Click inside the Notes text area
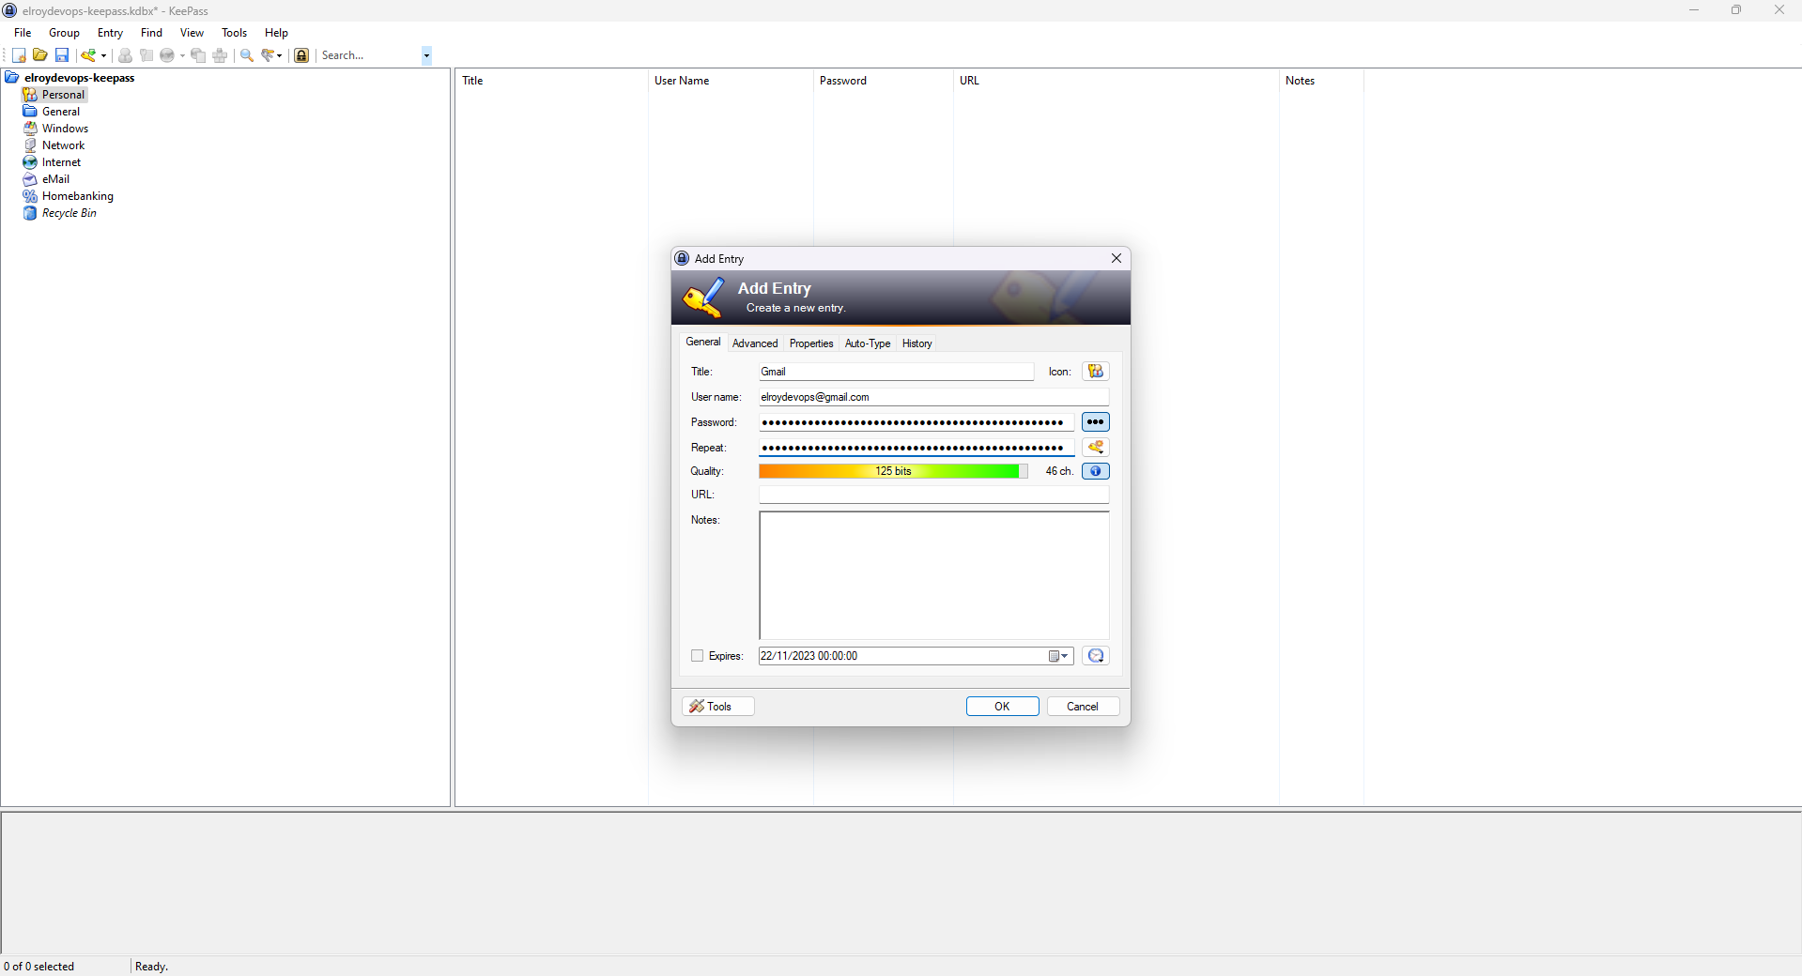Image resolution: width=1802 pixels, height=976 pixels. [933, 575]
